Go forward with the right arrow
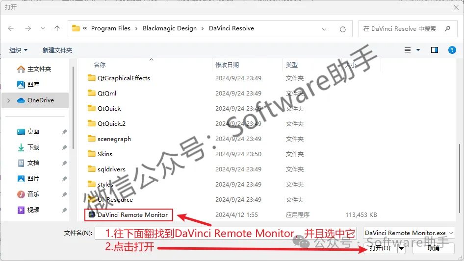 pos(28,28)
